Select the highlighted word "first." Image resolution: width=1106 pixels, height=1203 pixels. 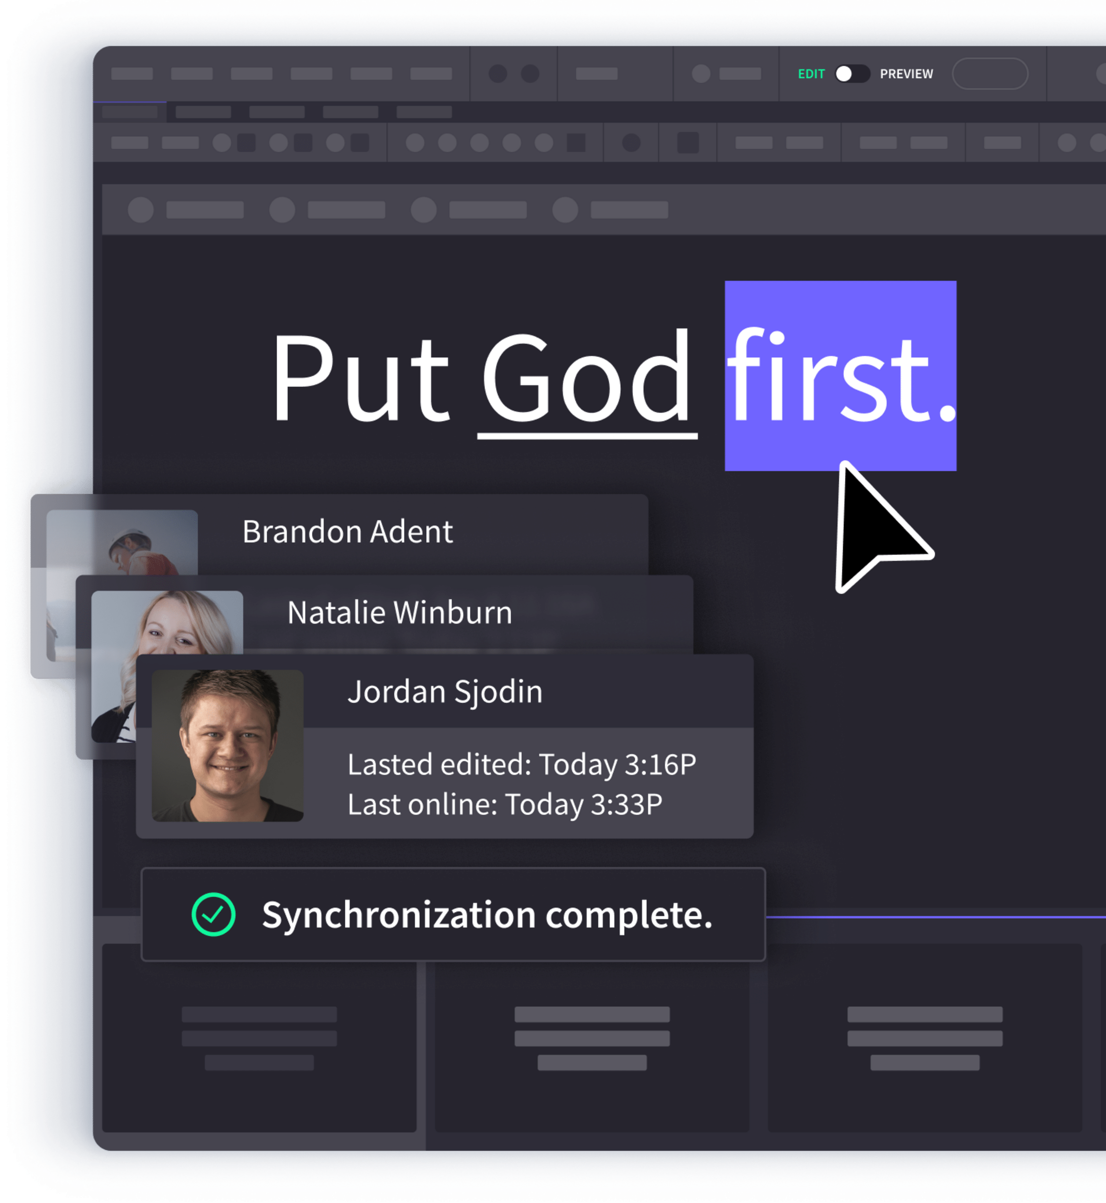[840, 375]
